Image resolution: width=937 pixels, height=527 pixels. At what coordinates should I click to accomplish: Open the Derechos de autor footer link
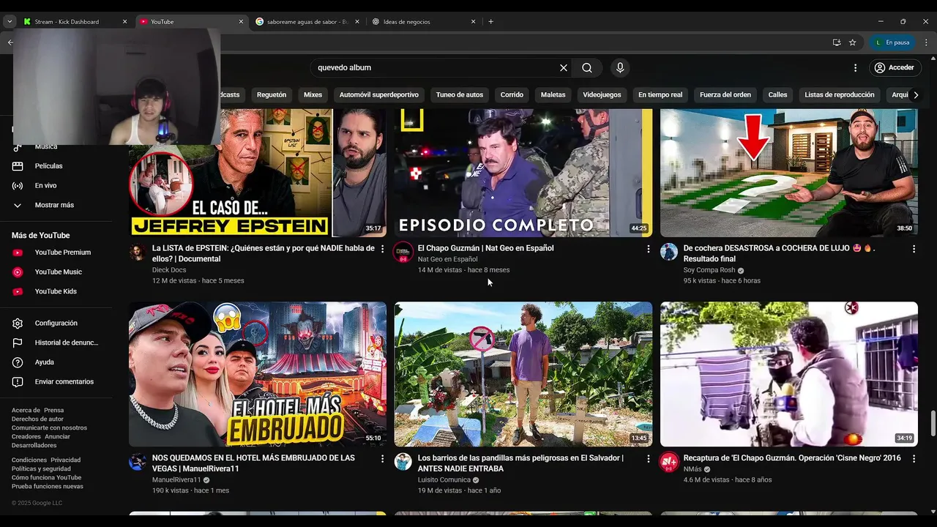(x=37, y=419)
